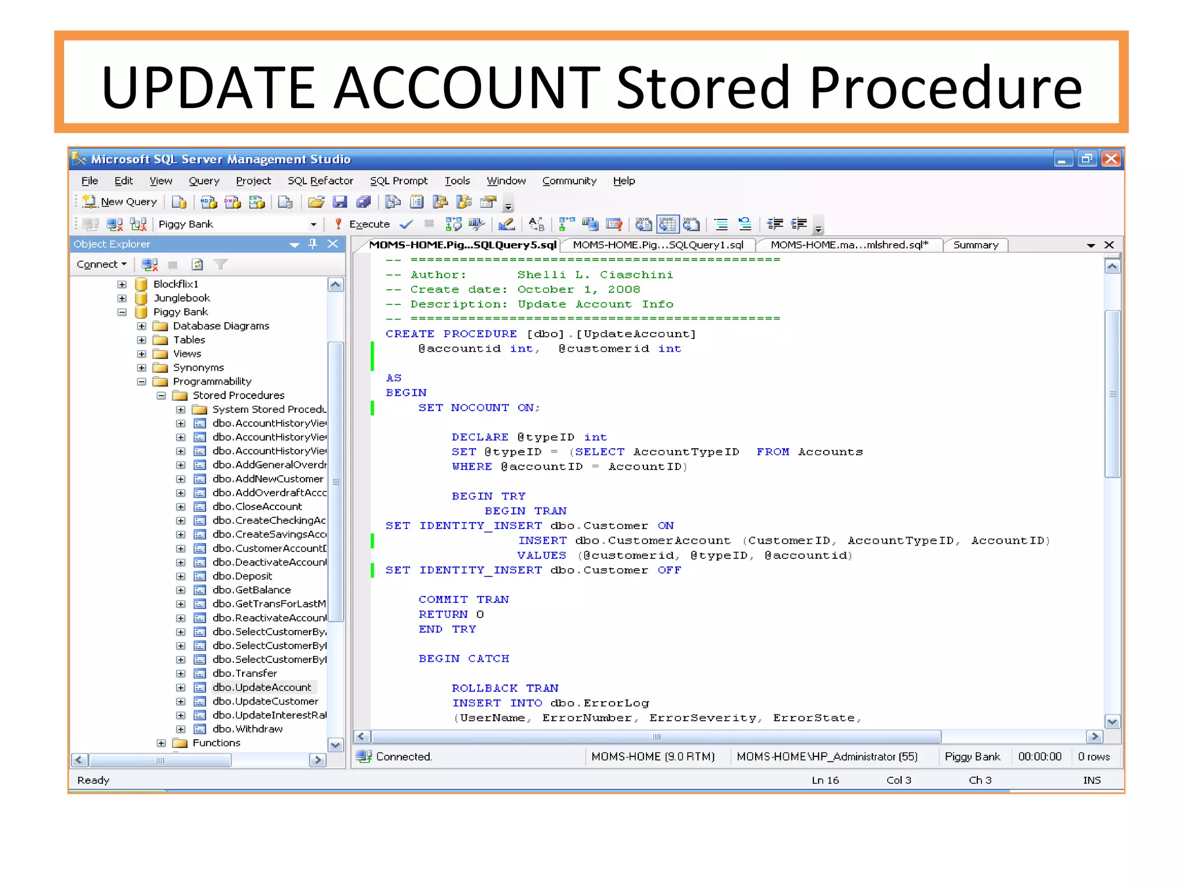1183x887 pixels.
Task: Click the Save floppy disk icon
Action: pos(340,202)
